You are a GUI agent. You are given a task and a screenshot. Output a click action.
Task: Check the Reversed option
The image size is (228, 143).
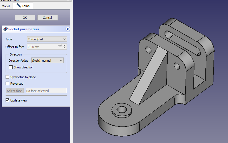[x=8, y=84]
